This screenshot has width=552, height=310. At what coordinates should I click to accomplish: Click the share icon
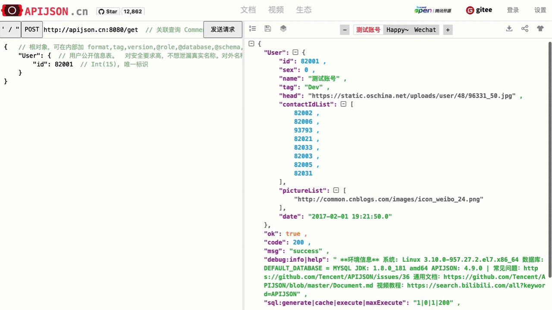tap(524, 28)
